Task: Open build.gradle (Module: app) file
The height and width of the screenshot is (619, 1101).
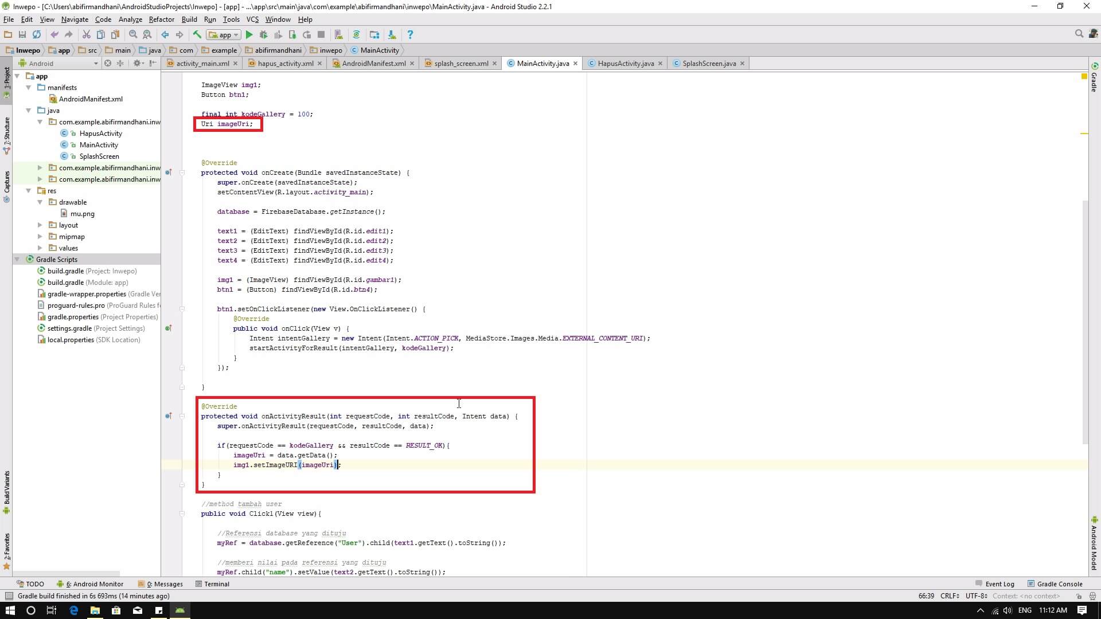Action: point(87,283)
